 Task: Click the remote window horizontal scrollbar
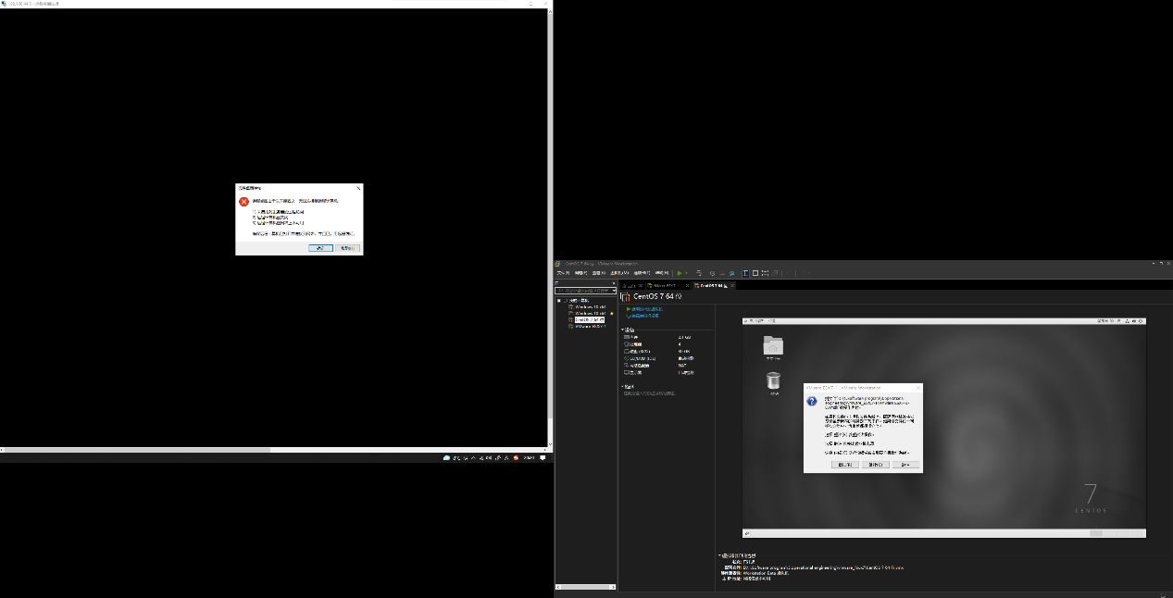(274, 449)
